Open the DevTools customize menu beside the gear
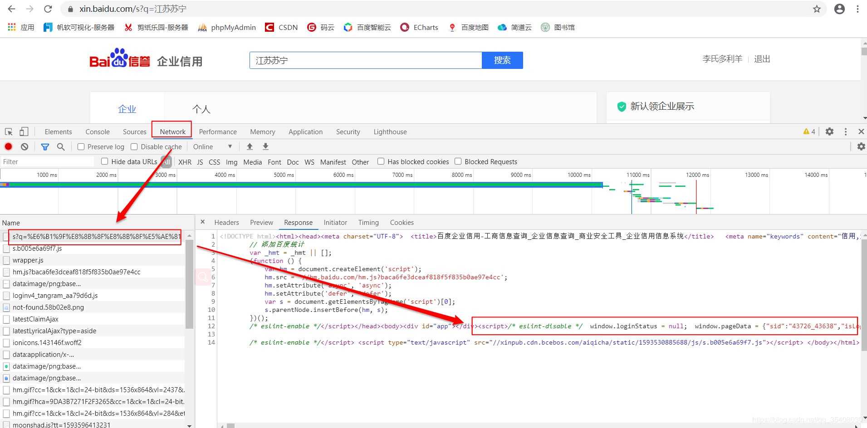867x428 pixels. 845,131
